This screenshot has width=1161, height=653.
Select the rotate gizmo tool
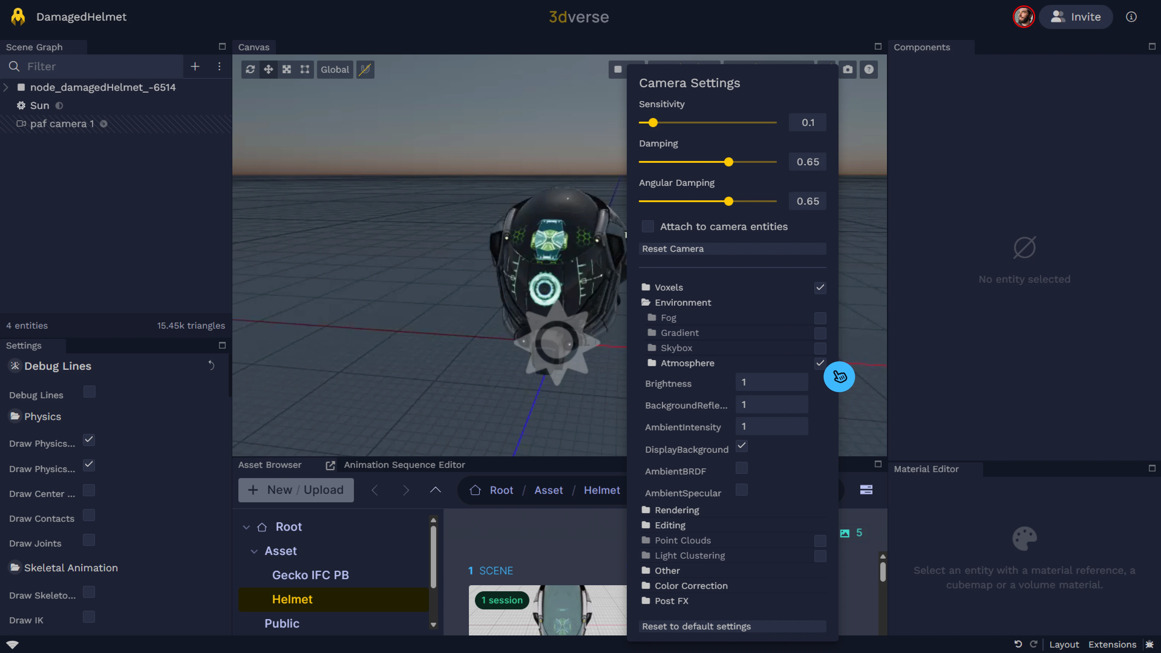(x=250, y=70)
